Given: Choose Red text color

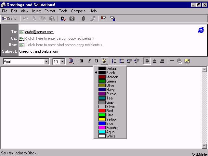Looking at the screenshot, I should pos(110,111).
